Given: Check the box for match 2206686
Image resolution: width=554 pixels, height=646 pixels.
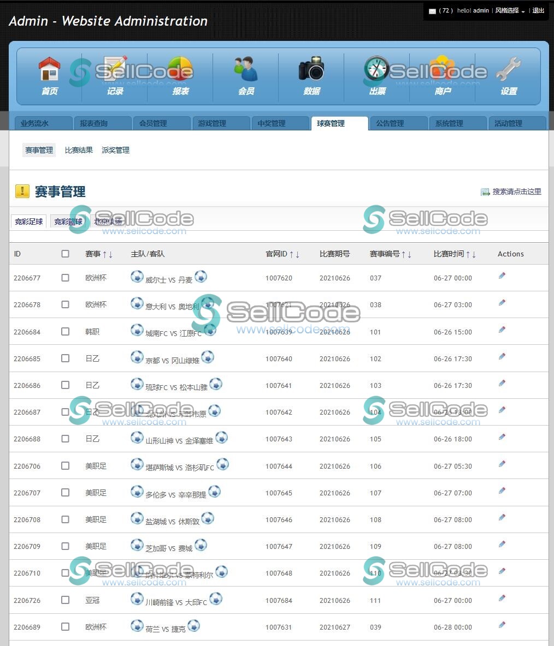Looking at the screenshot, I should point(65,385).
